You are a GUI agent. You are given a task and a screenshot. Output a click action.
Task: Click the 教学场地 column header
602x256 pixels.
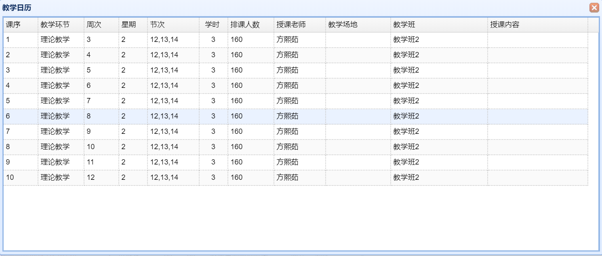(x=358, y=25)
